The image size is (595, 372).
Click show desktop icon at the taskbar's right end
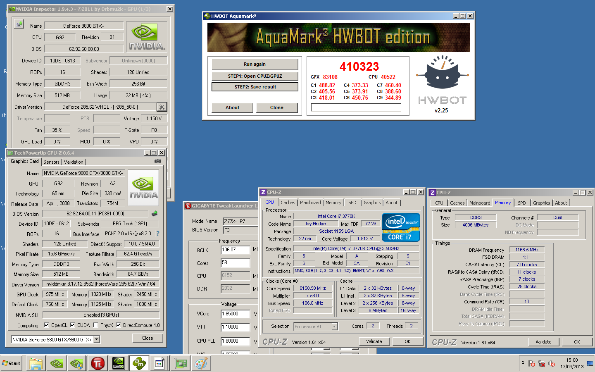(590, 363)
